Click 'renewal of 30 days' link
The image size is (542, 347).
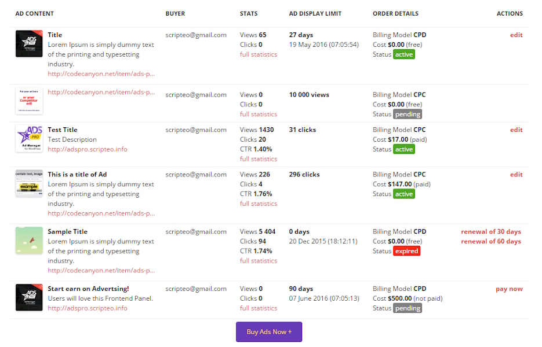[490, 231]
